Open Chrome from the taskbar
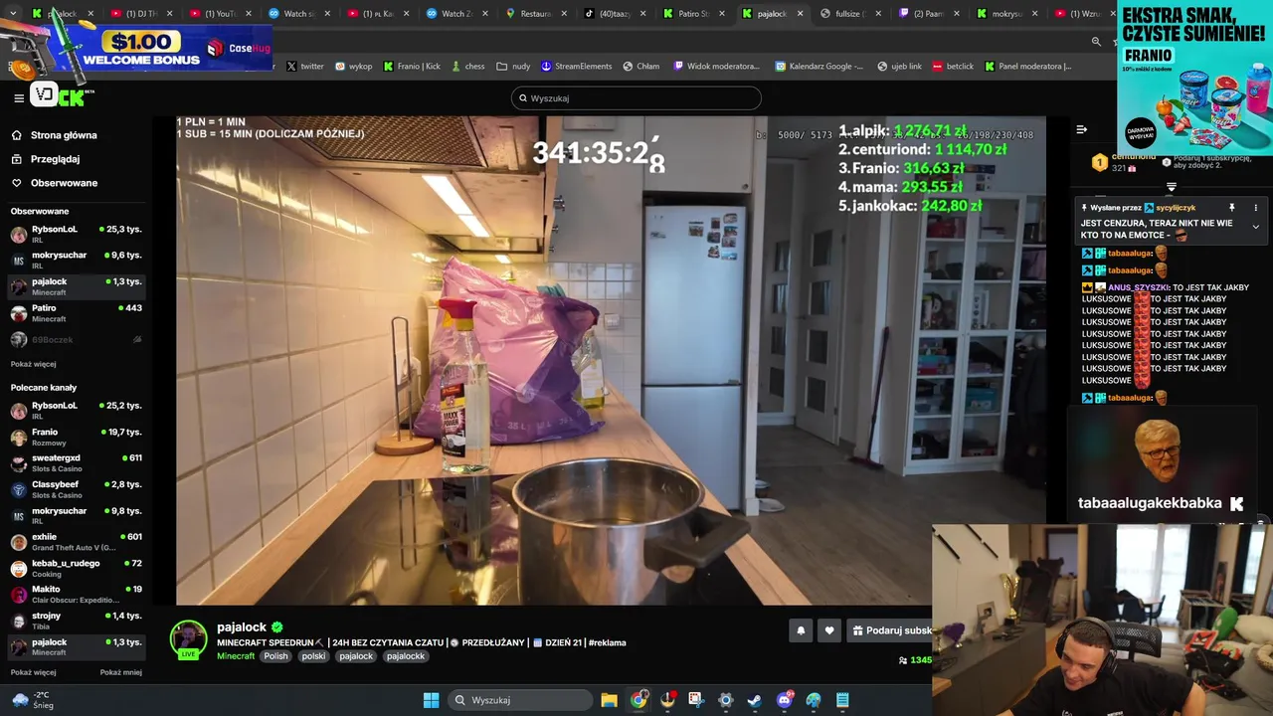The height and width of the screenshot is (716, 1273). [x=638, y=700]
